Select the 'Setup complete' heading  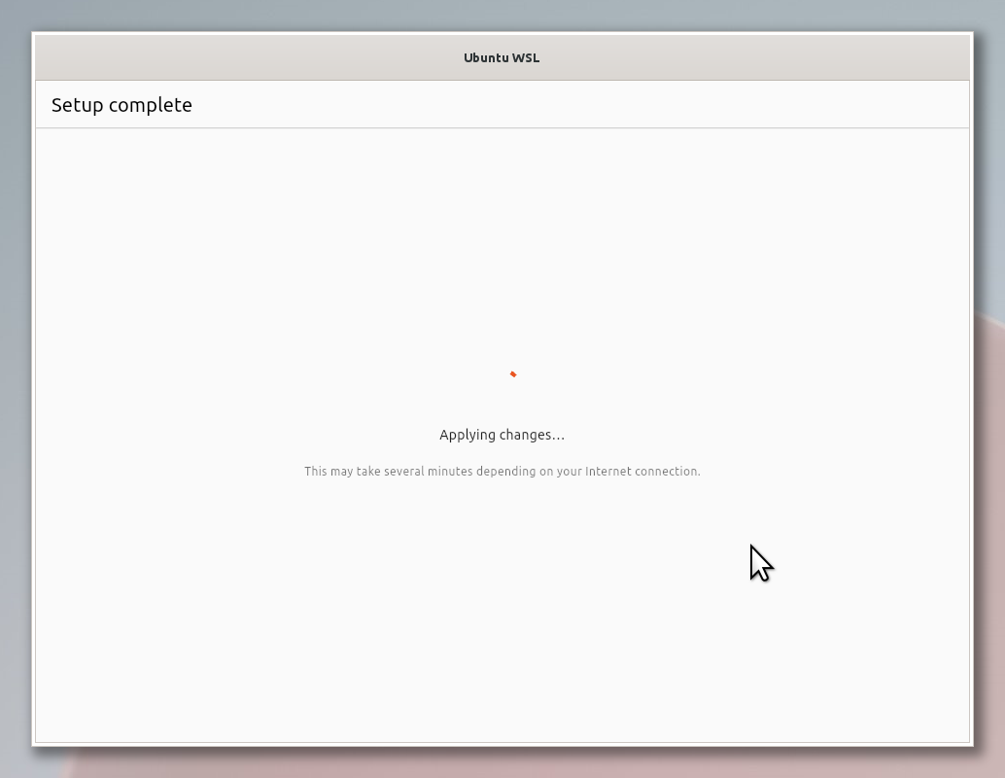(x=121, y=105)
